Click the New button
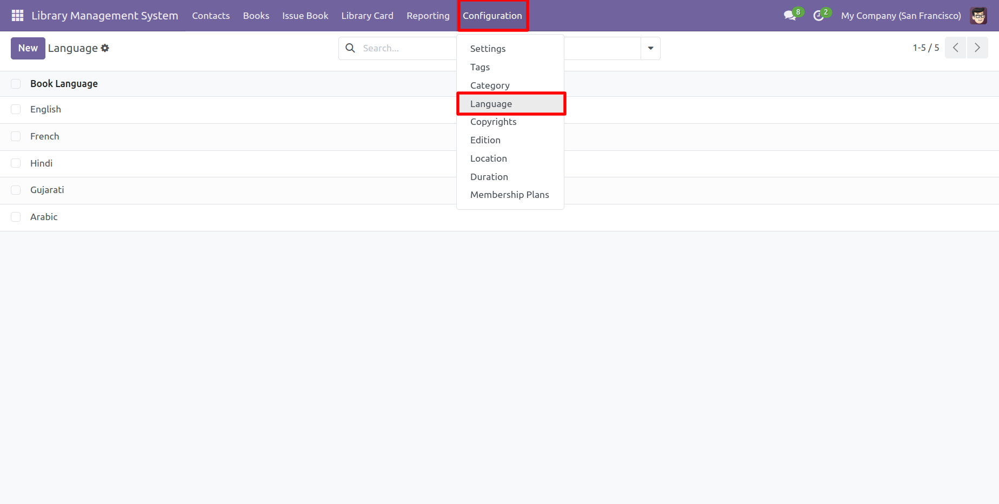 pos(28,48)
